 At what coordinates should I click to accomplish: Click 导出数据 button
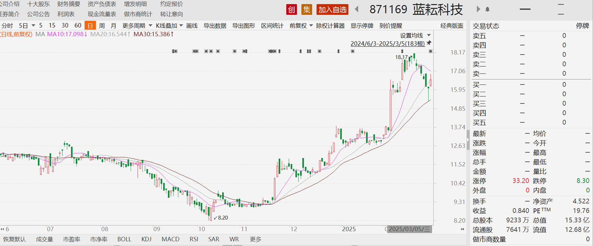[215, 26]
